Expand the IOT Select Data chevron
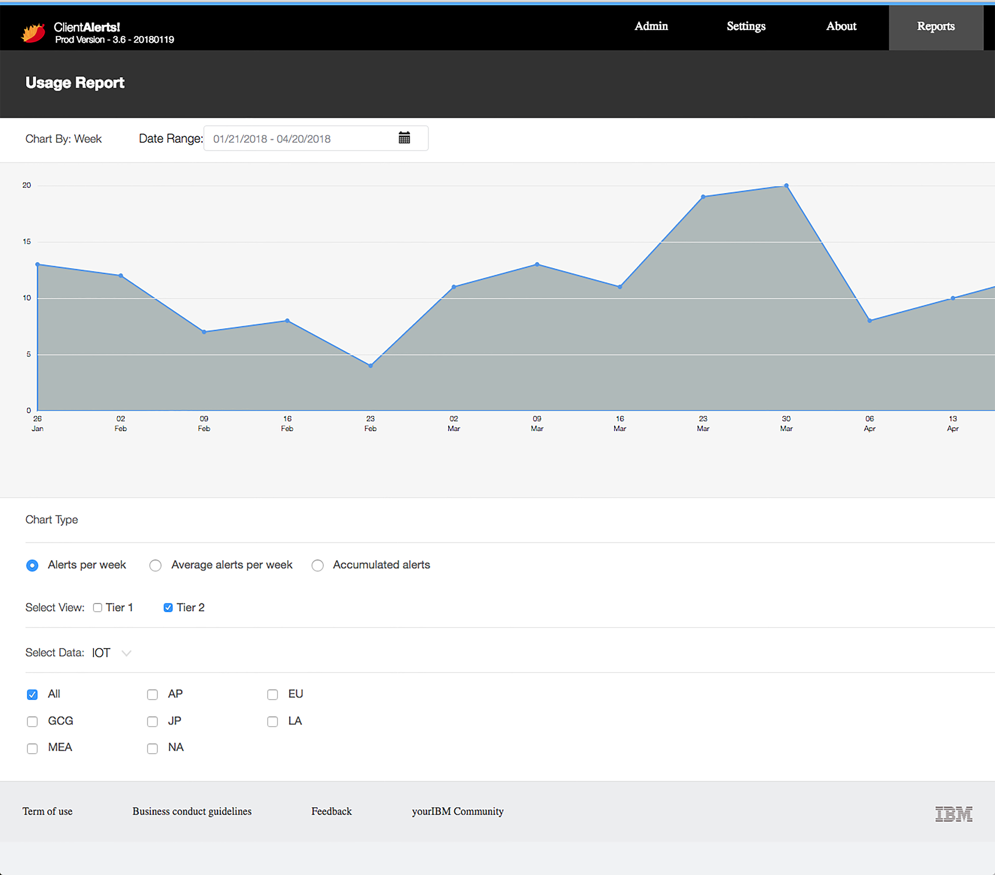 click(x=127, y=653)
